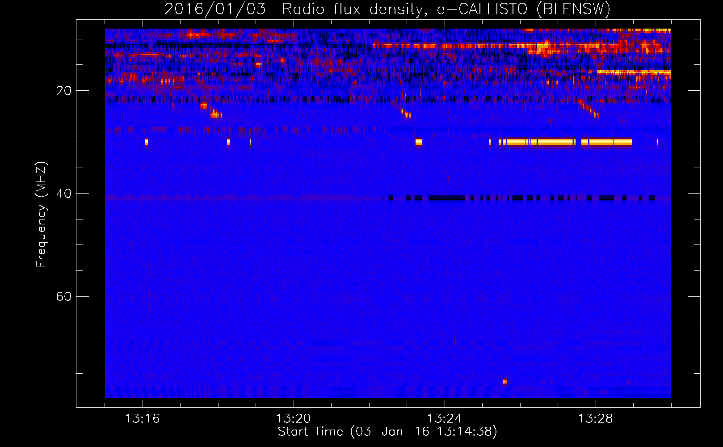The width and height of the screenshot is (723, 447).
Task: Click the short yellow burst at 13:23 near 30 MHz
Action: (418, 142)
